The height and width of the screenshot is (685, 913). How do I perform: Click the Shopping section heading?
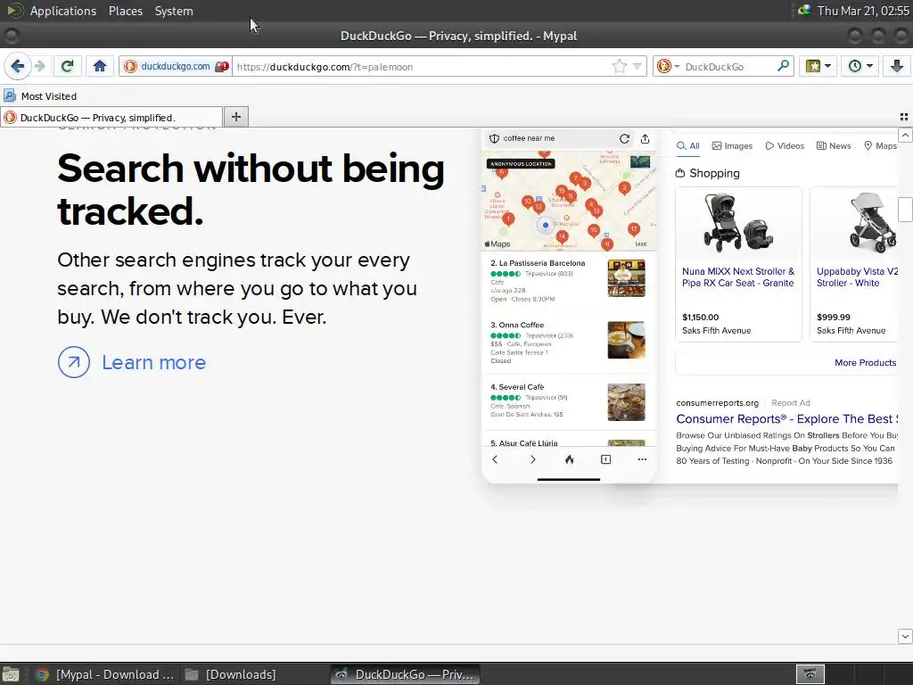pyautogui.click(x=707, y=173)
